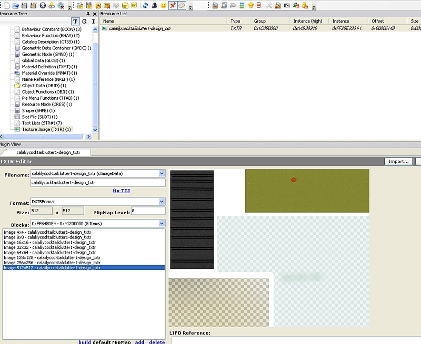Screen dimensions: 421x344
Task: Open the Filename dropdown list
Action: coord(162,173)
